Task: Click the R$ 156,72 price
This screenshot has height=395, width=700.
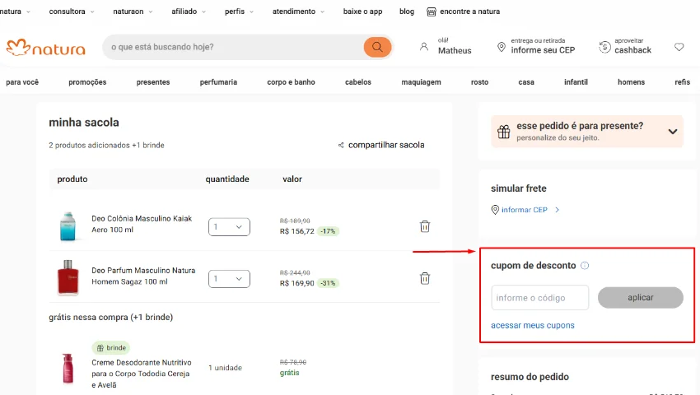Action: (x=296, y=231)
